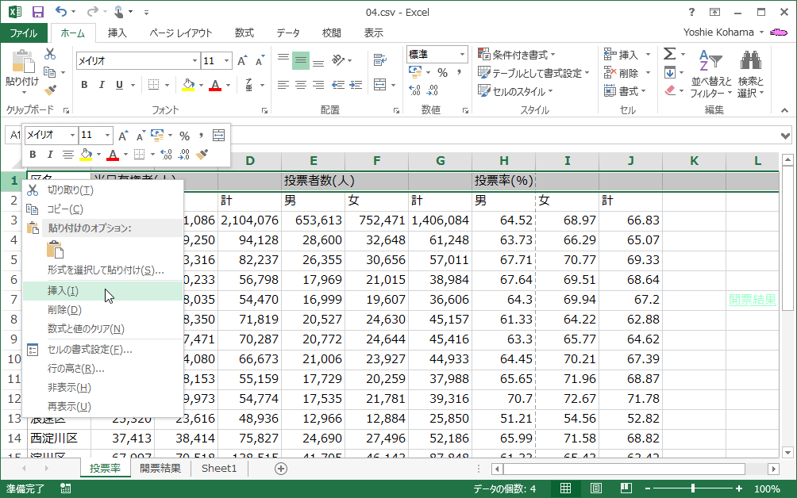
Task: Click the ribbon Format Painter brush
Action: pos(50,90)
